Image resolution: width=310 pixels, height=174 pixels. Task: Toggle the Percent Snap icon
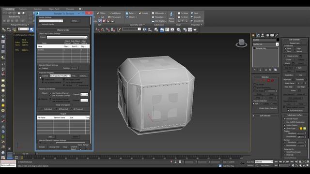pyautogui.click(x=108, y=29)
